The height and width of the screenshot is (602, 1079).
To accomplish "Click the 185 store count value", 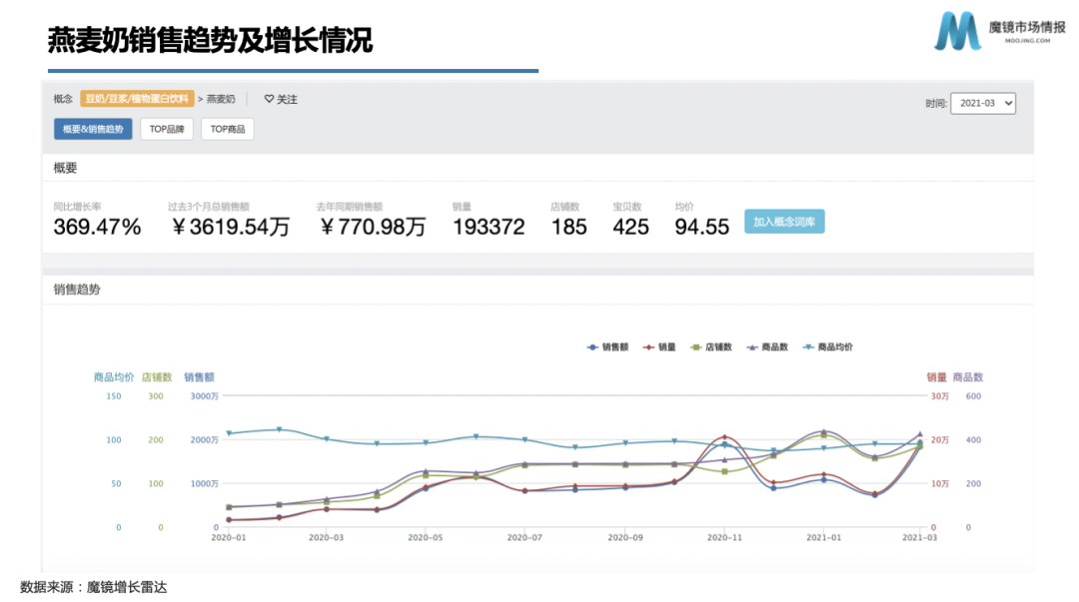I will 569,227.
